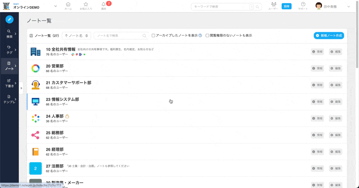The width and height of the screenshot is (359, 188).
Task: Click the note name search field
Action: (x=119, y=35)
